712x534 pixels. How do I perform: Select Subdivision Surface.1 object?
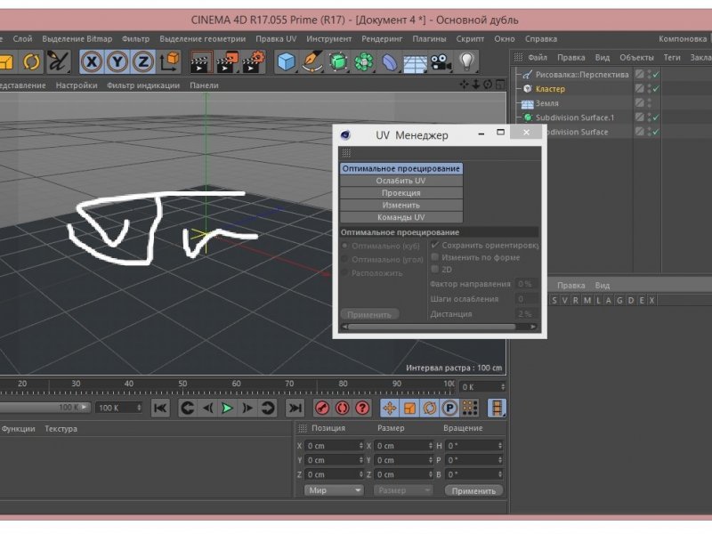[574, 117]
